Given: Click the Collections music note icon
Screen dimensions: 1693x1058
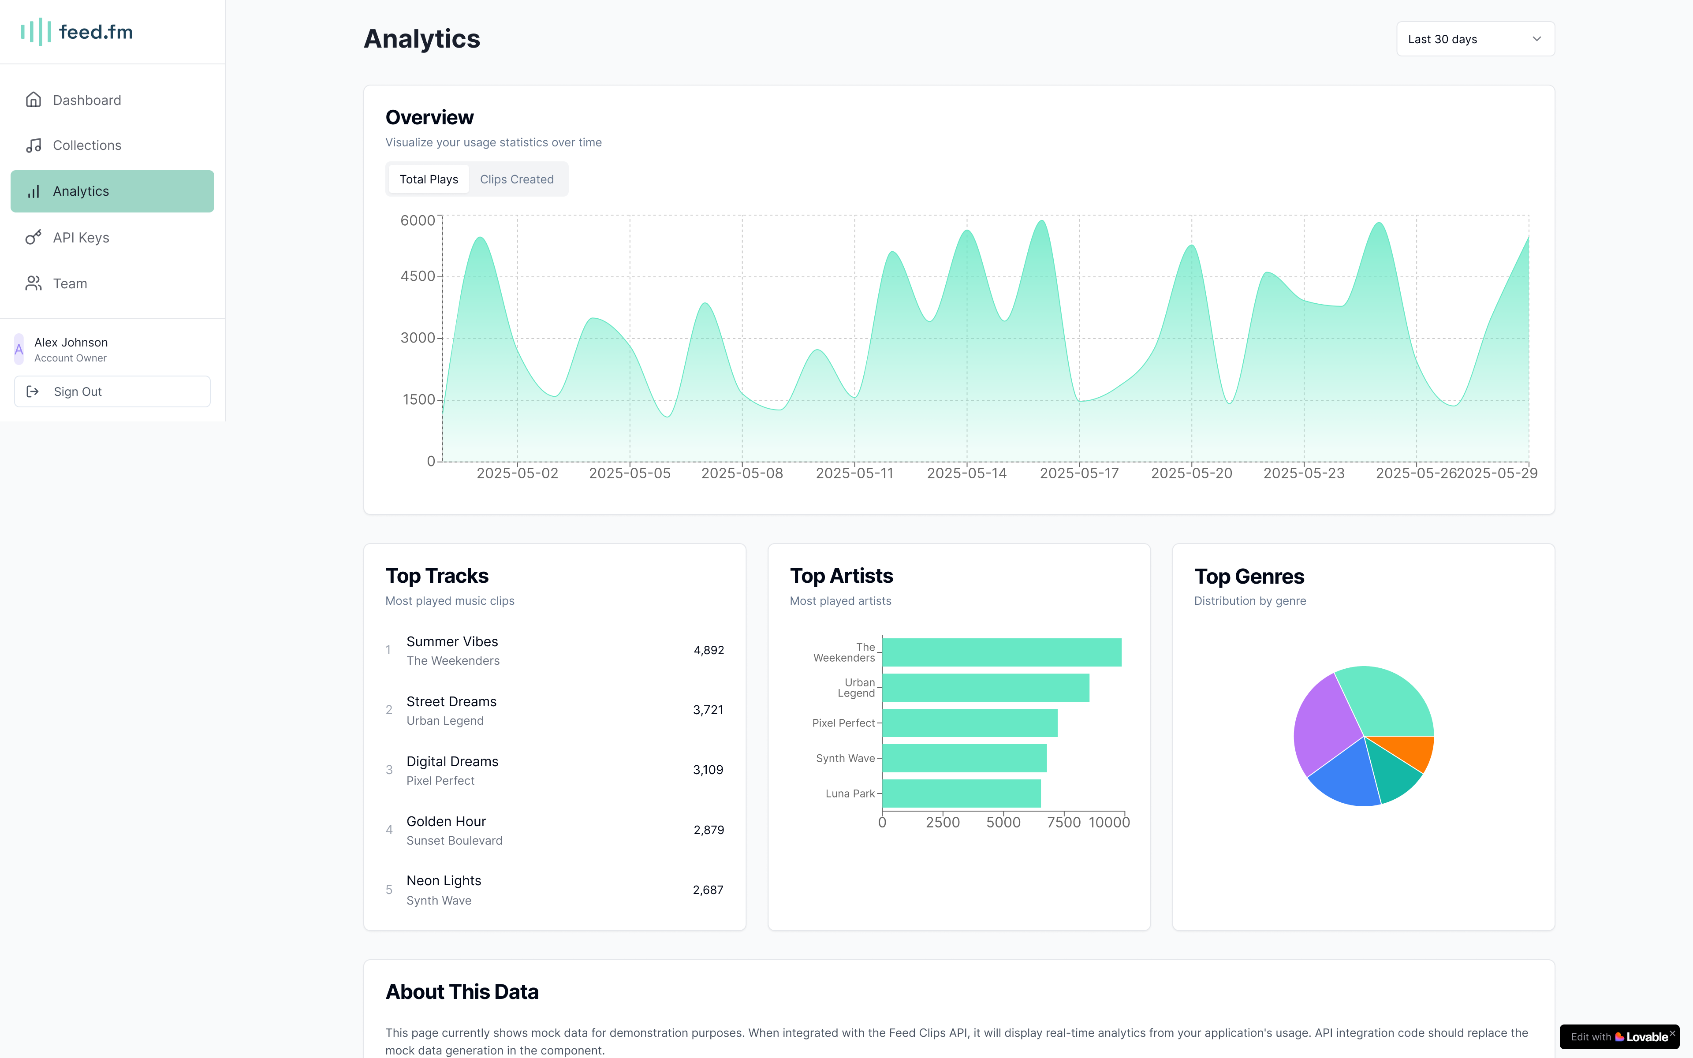Looking at the screenshot, I should tap(33, 145).
